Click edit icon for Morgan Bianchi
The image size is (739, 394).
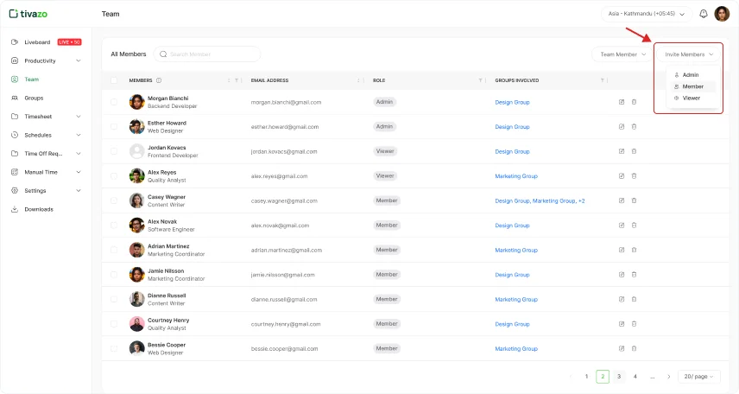(622, 102)
